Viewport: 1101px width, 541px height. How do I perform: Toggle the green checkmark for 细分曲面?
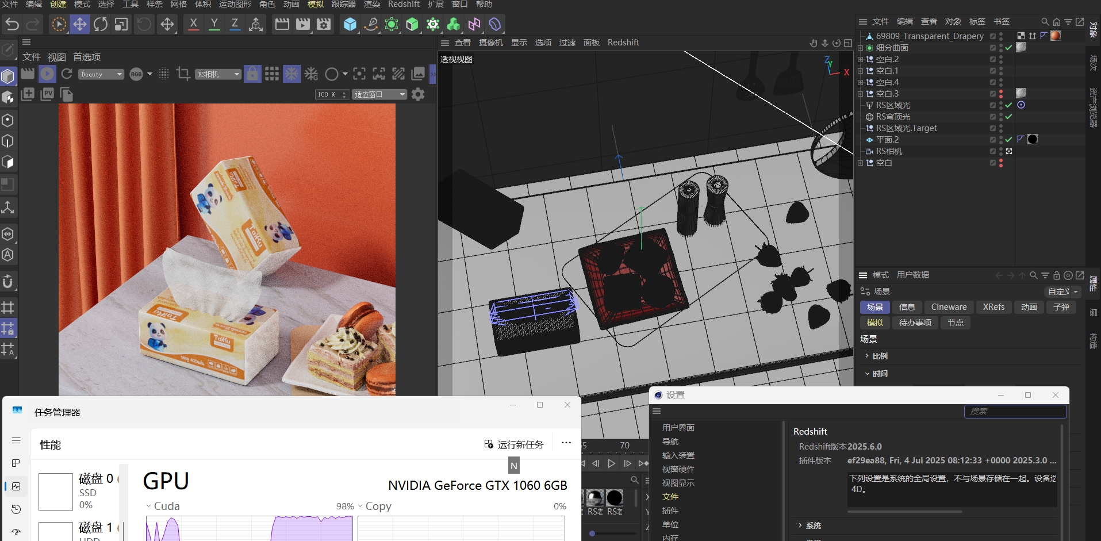(x=1008, y=48)
